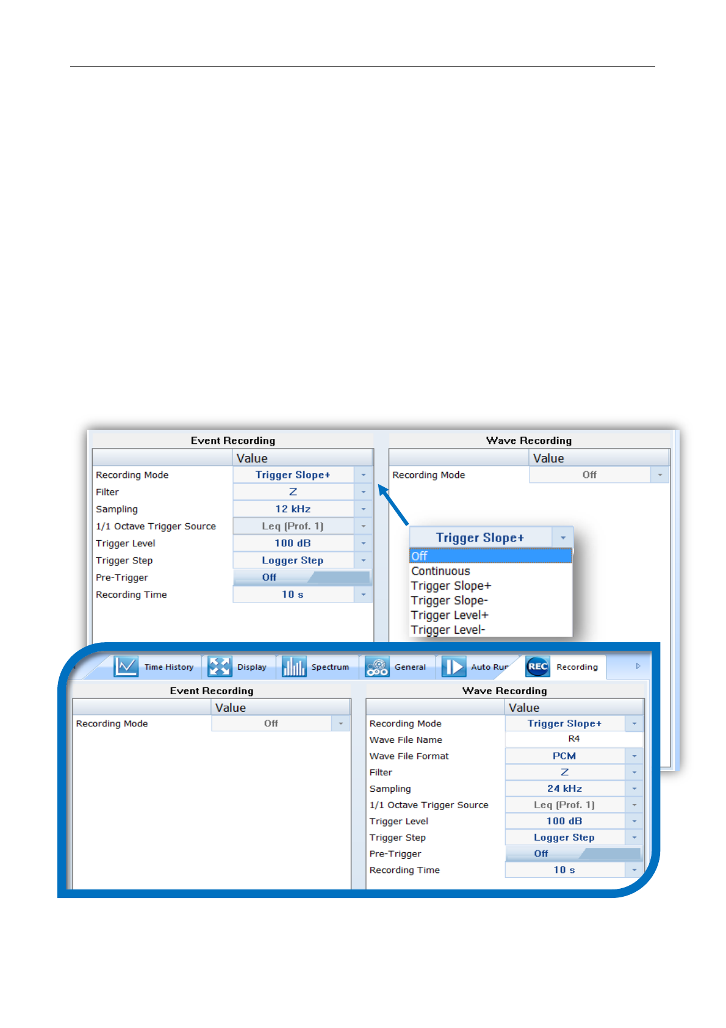Click the Value header in lower Wave Recording
This screenshot has width=726, height=1028.
(574, 708)
